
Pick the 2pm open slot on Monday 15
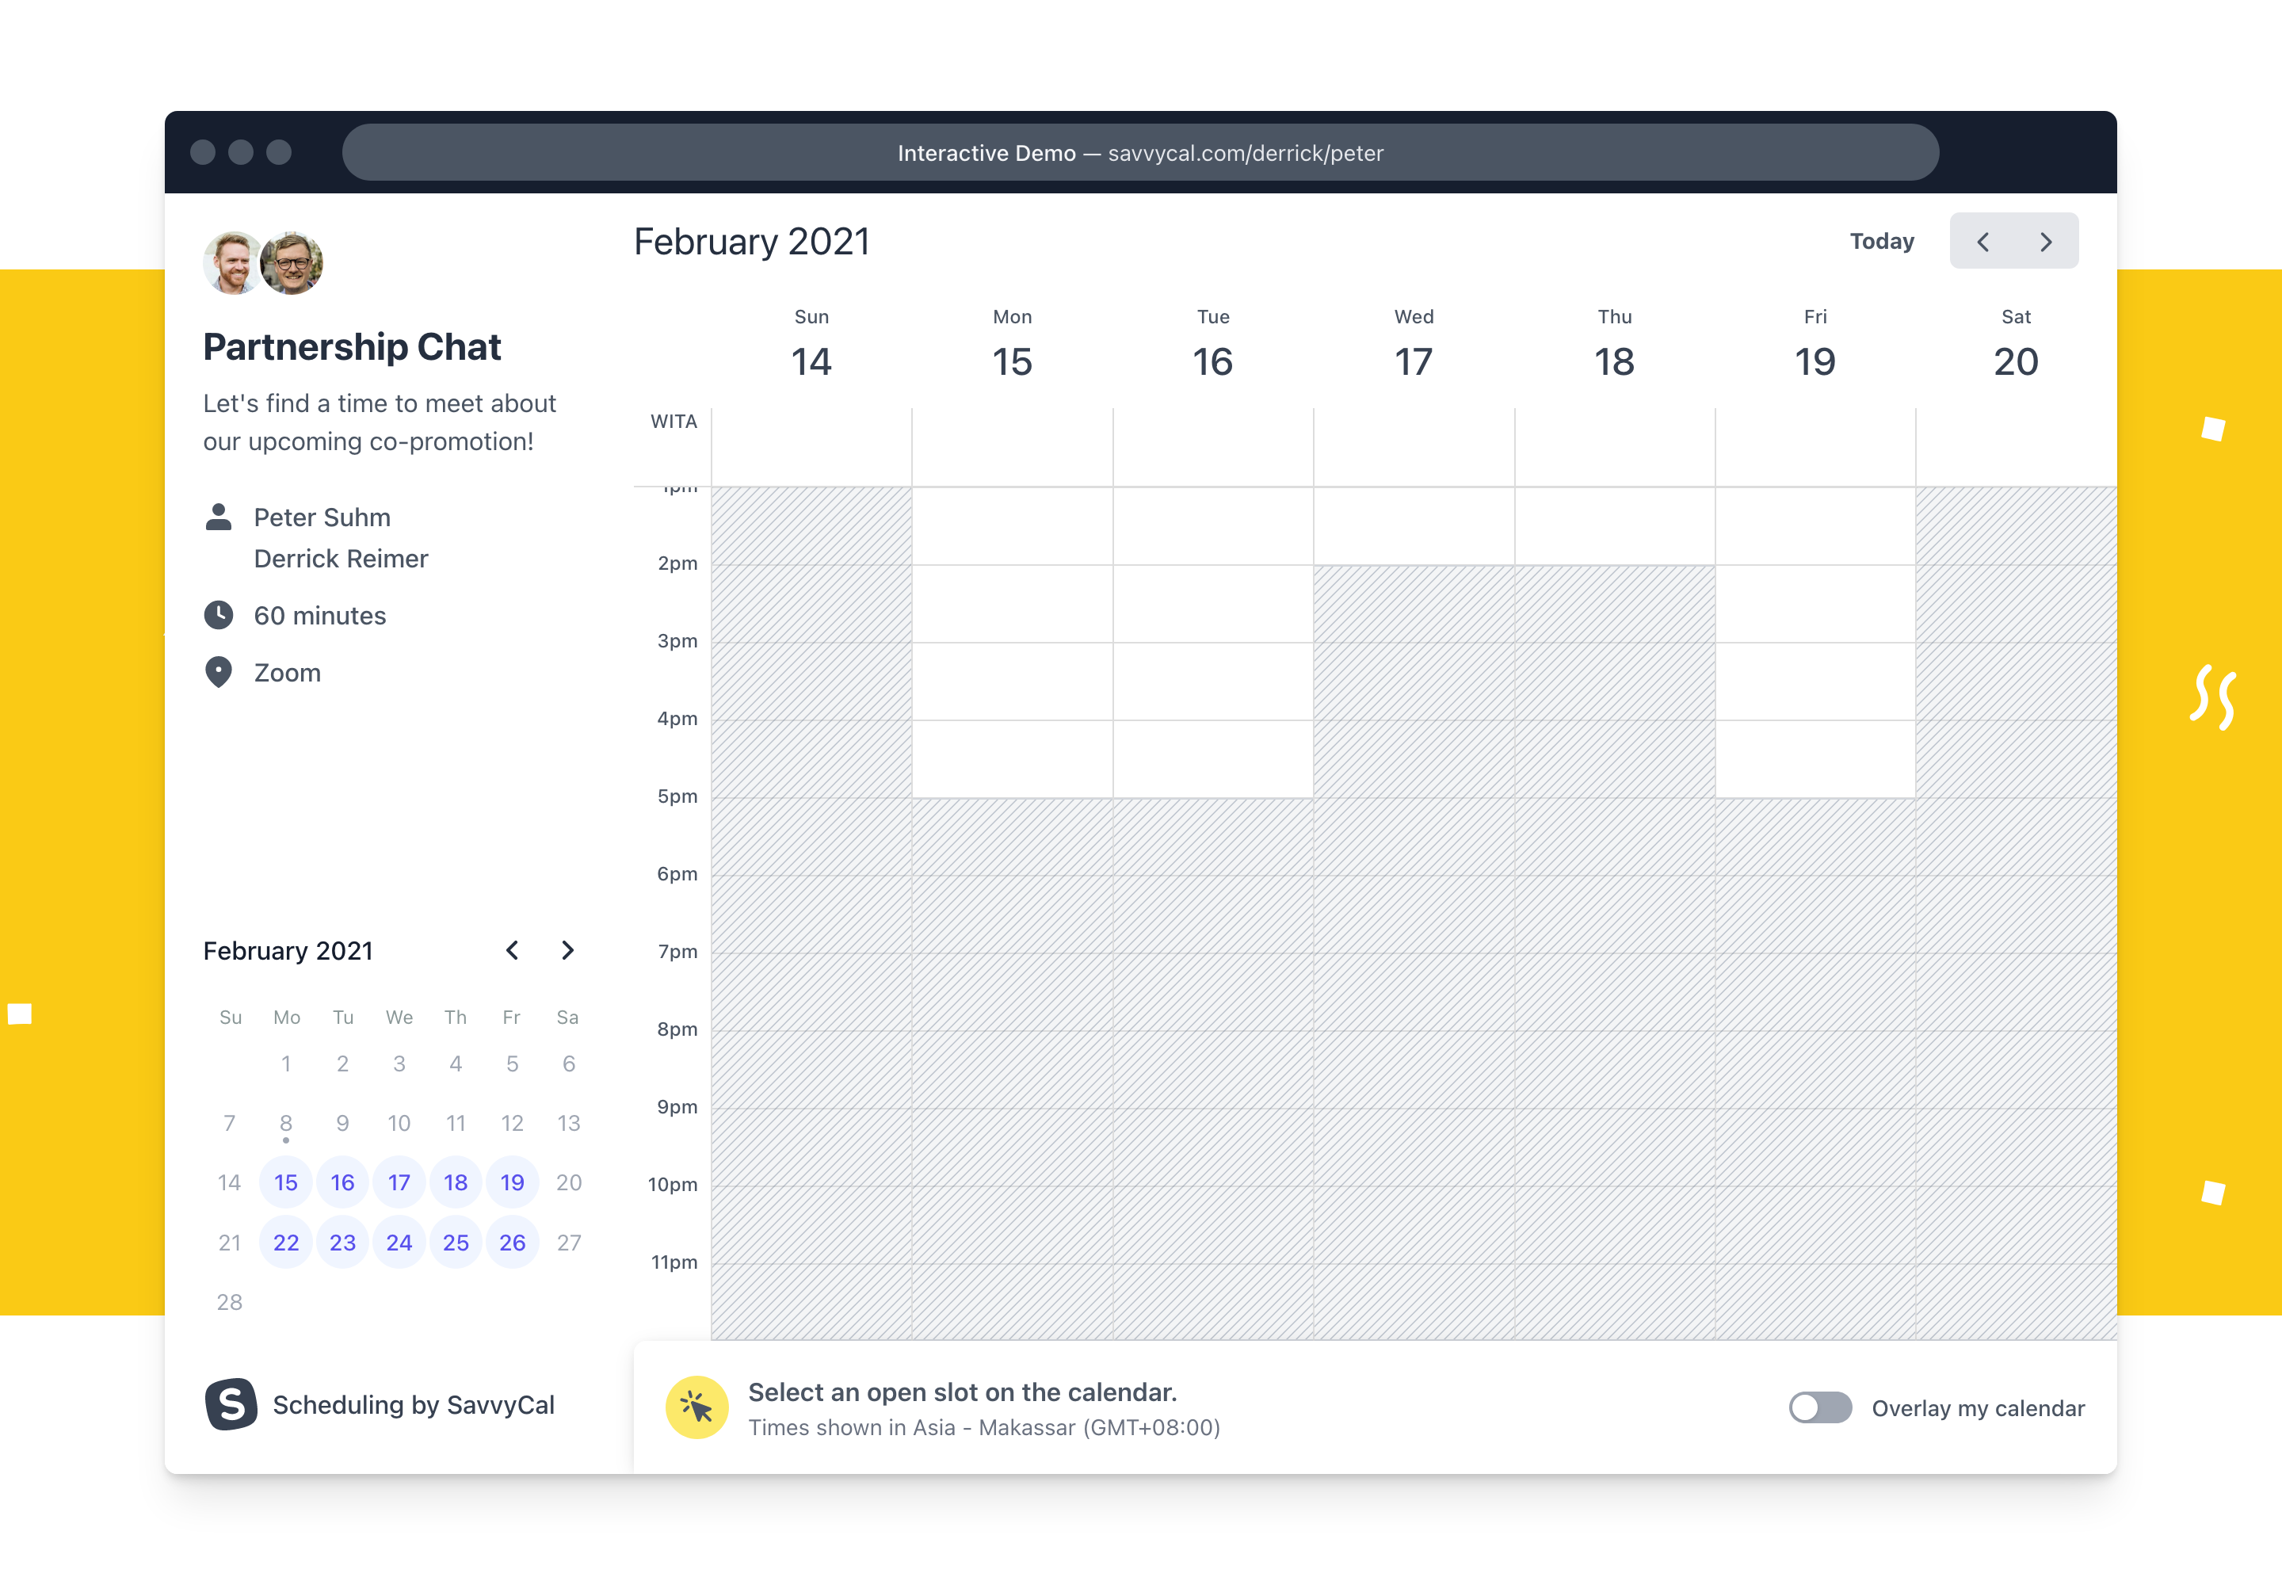[1012, 604]
